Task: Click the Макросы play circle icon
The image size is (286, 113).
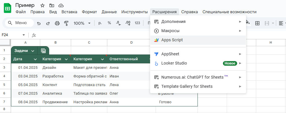Action: [156, 31]
